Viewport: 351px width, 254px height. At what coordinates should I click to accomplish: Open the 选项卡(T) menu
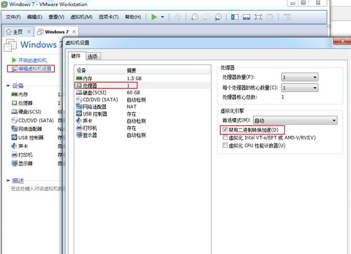(x=109, y=17)
